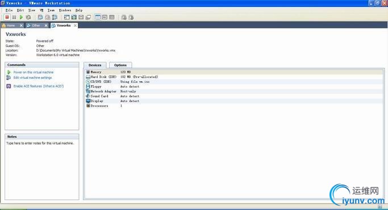The image size is (388, 210).
Task: Click the 'Host-only' network value
Action: pos(128,91)
